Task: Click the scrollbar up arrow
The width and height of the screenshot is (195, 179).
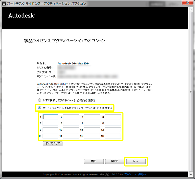Action: [191, 10]
